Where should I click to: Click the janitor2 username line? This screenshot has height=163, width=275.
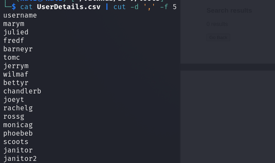[20, 159]
